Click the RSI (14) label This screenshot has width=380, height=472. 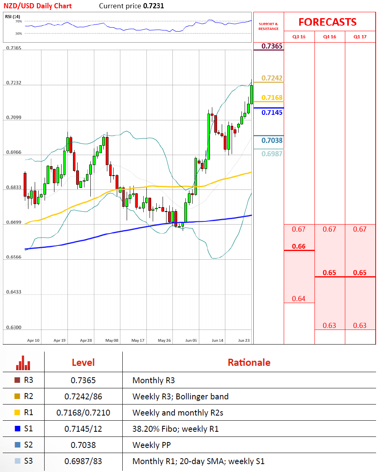tap(13, 17)
